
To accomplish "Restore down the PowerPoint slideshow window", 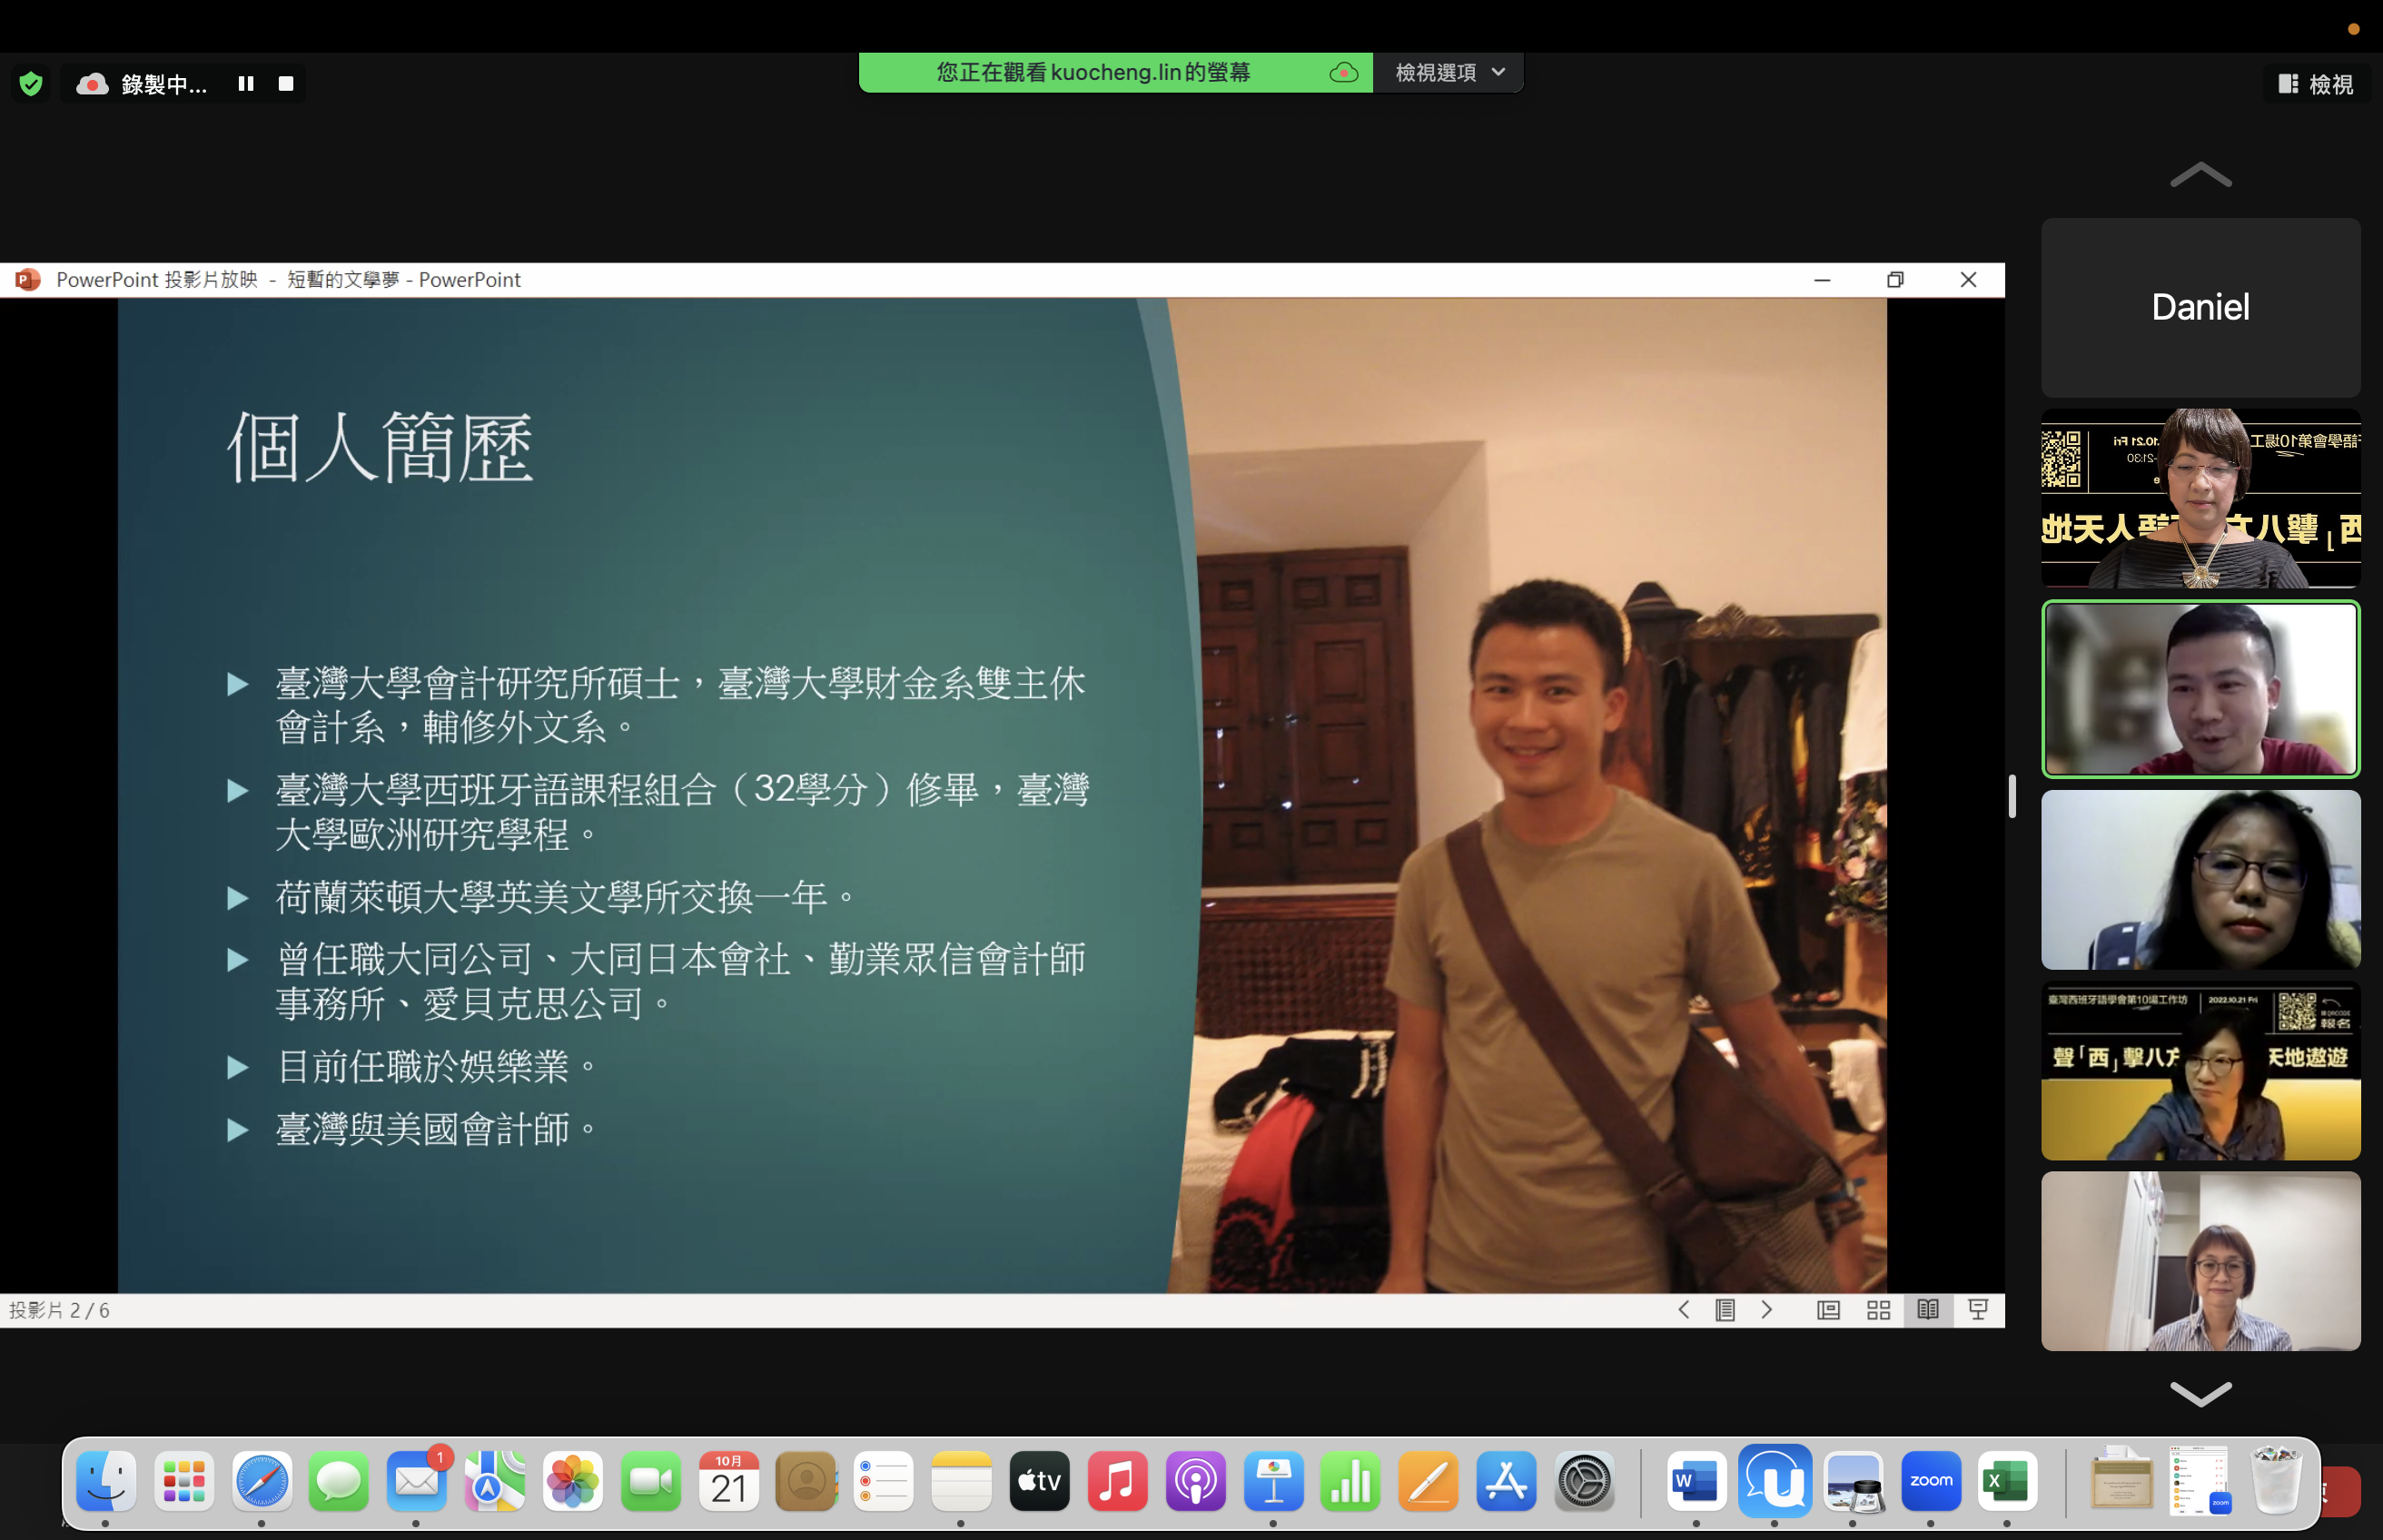I will point(1895,280).
